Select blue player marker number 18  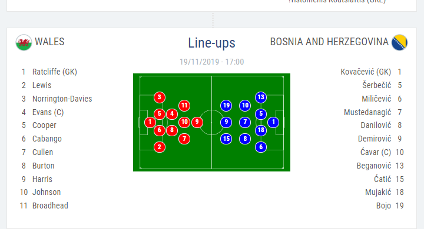261,130
